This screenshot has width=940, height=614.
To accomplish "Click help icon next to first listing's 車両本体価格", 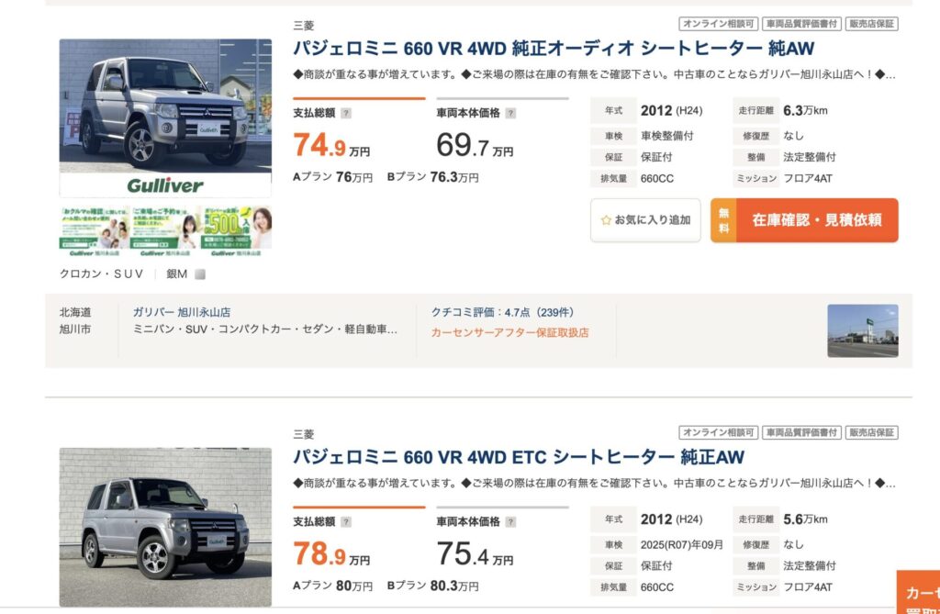I will pyautogui.click(x=510, y=113).
